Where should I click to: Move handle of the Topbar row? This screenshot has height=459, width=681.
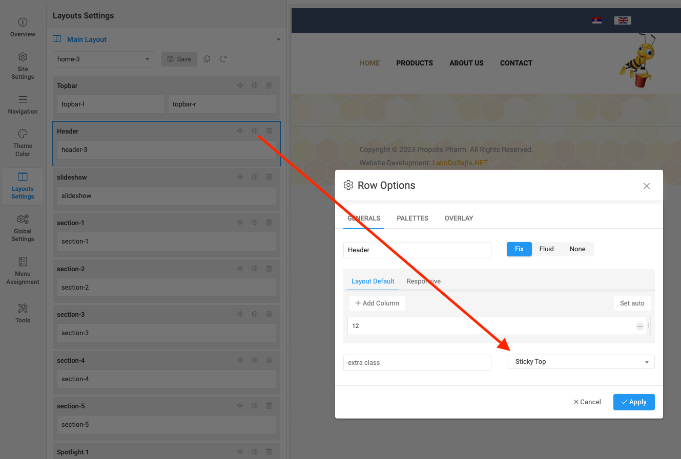tap(240, 85)
